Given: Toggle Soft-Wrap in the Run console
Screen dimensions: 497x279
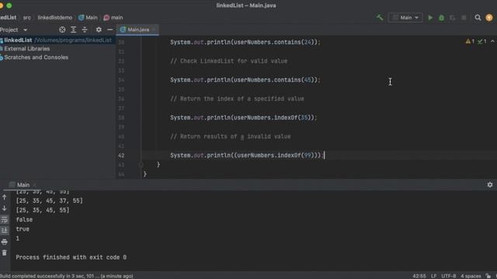Looking at the screenshot, I should [x=5, y=219].
